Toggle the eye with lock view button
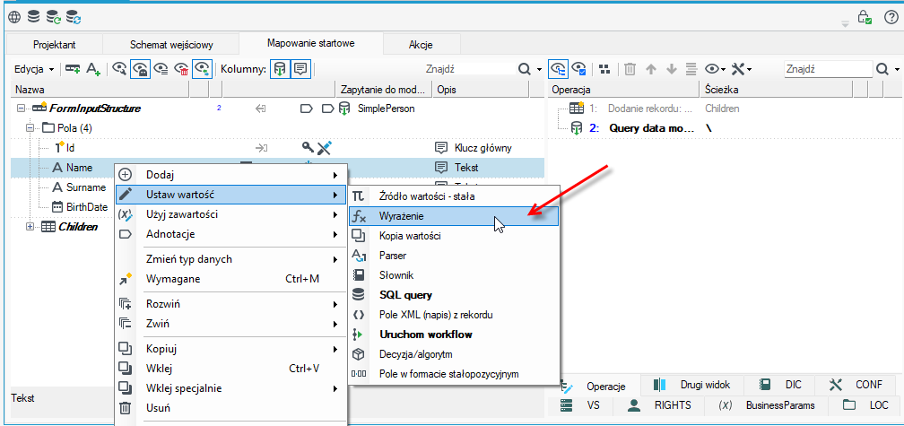 click(140, 68)
